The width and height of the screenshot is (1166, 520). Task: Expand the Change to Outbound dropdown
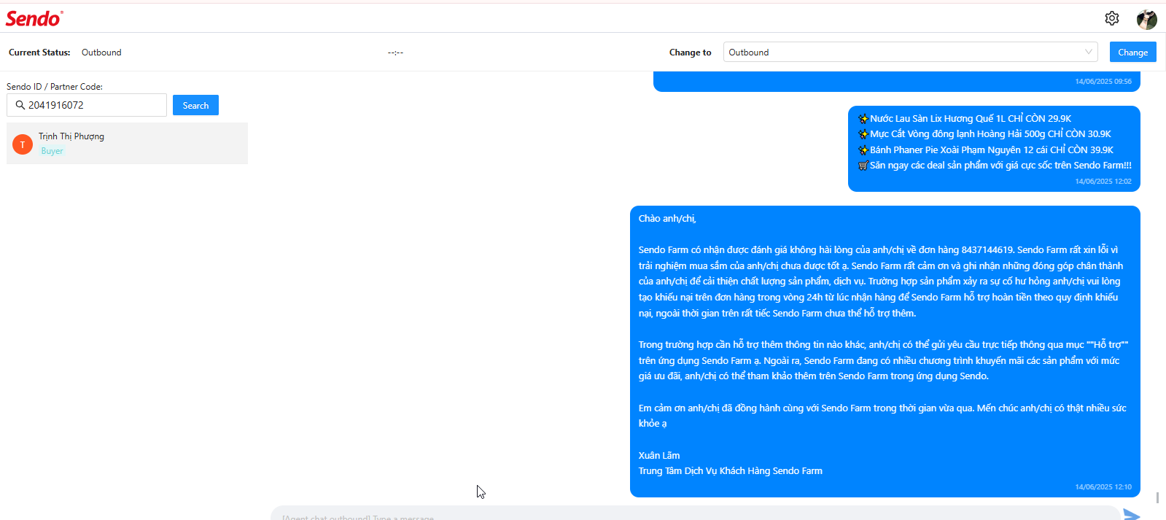point(910,52)
